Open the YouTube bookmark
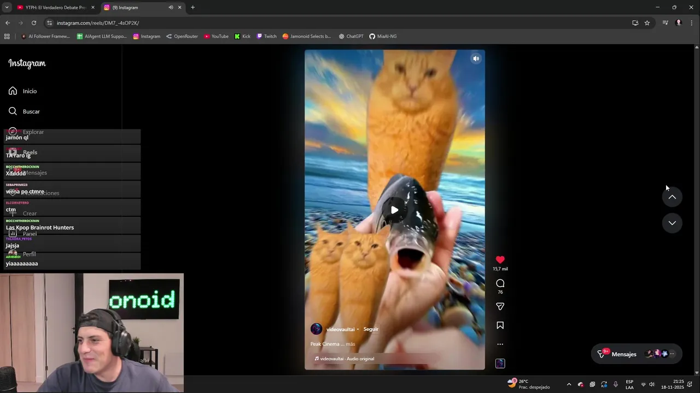This screenshot has height=393, width=700. coord(217,37)
